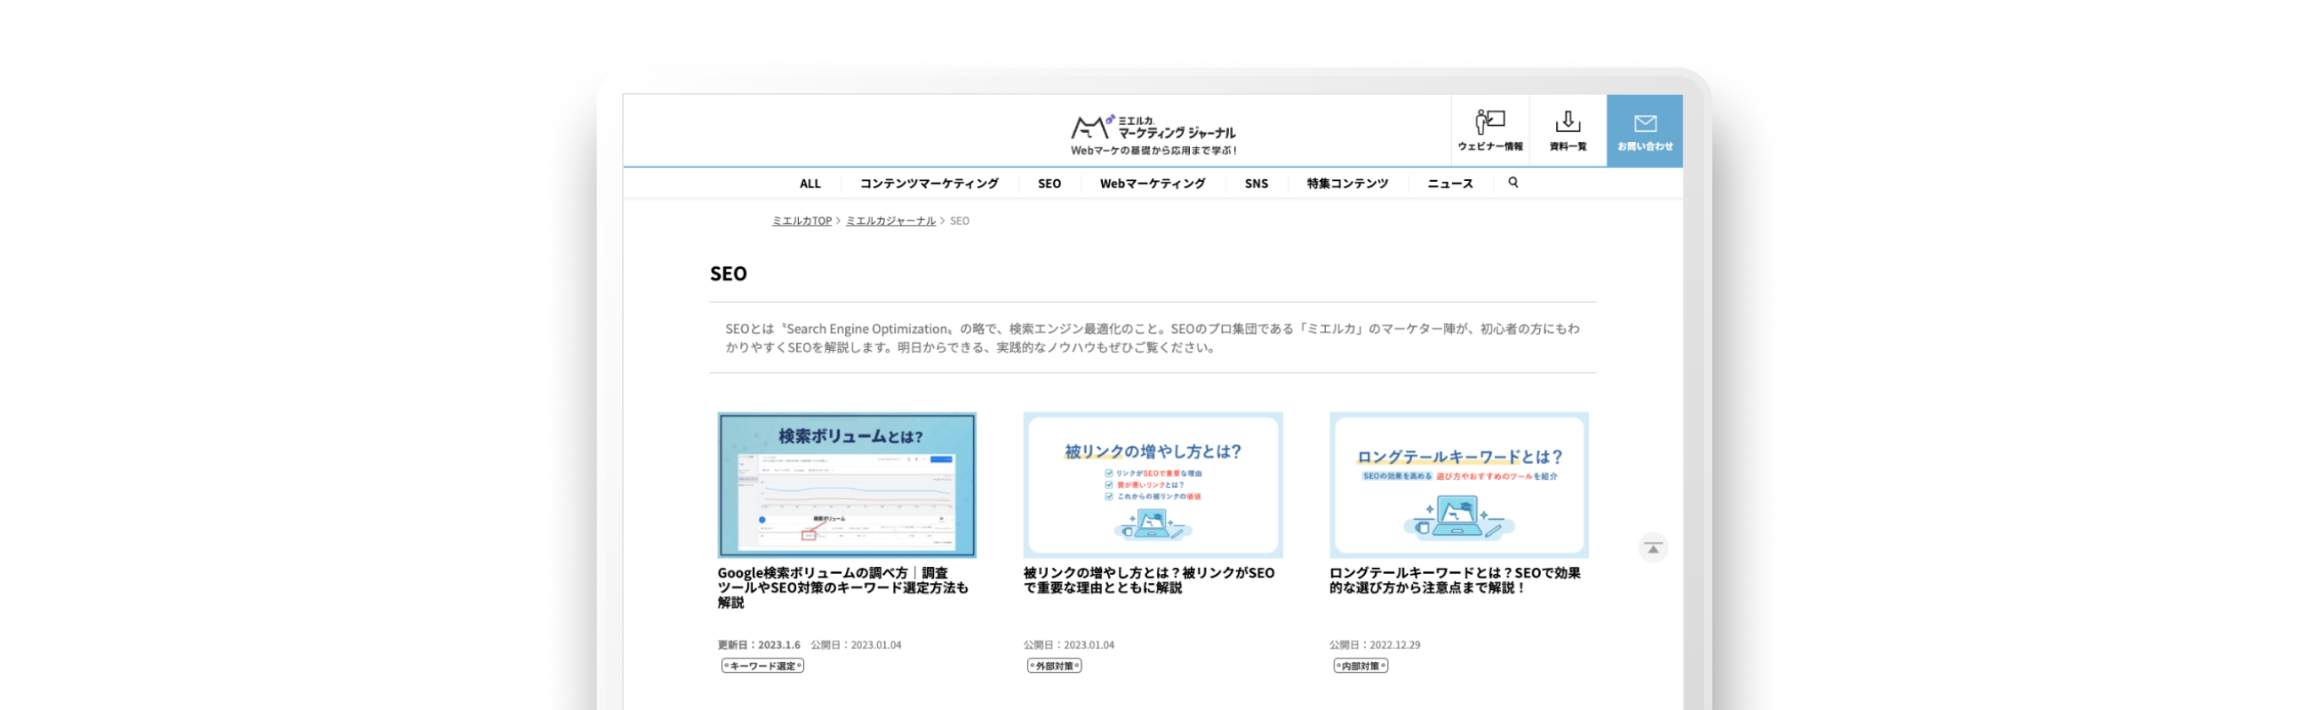
Task: Open the 特集コンテンツ menu item
Action: 1346,183
